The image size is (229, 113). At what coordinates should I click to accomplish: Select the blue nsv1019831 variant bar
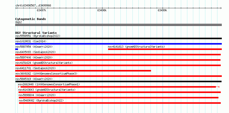point(118,44)
